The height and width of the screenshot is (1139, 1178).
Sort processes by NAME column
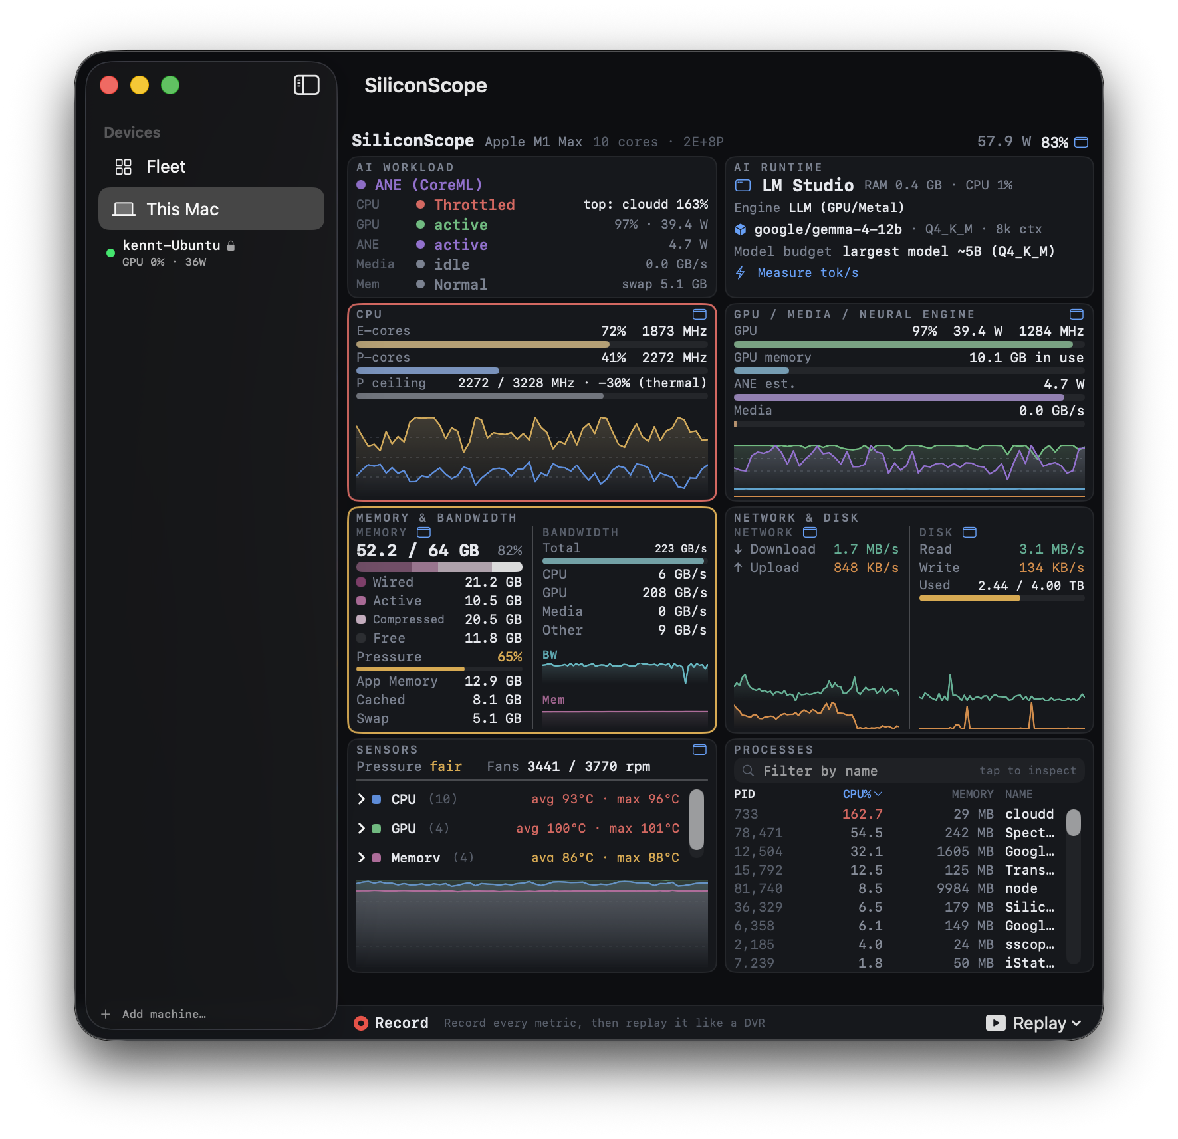[x=1018, y=795]
